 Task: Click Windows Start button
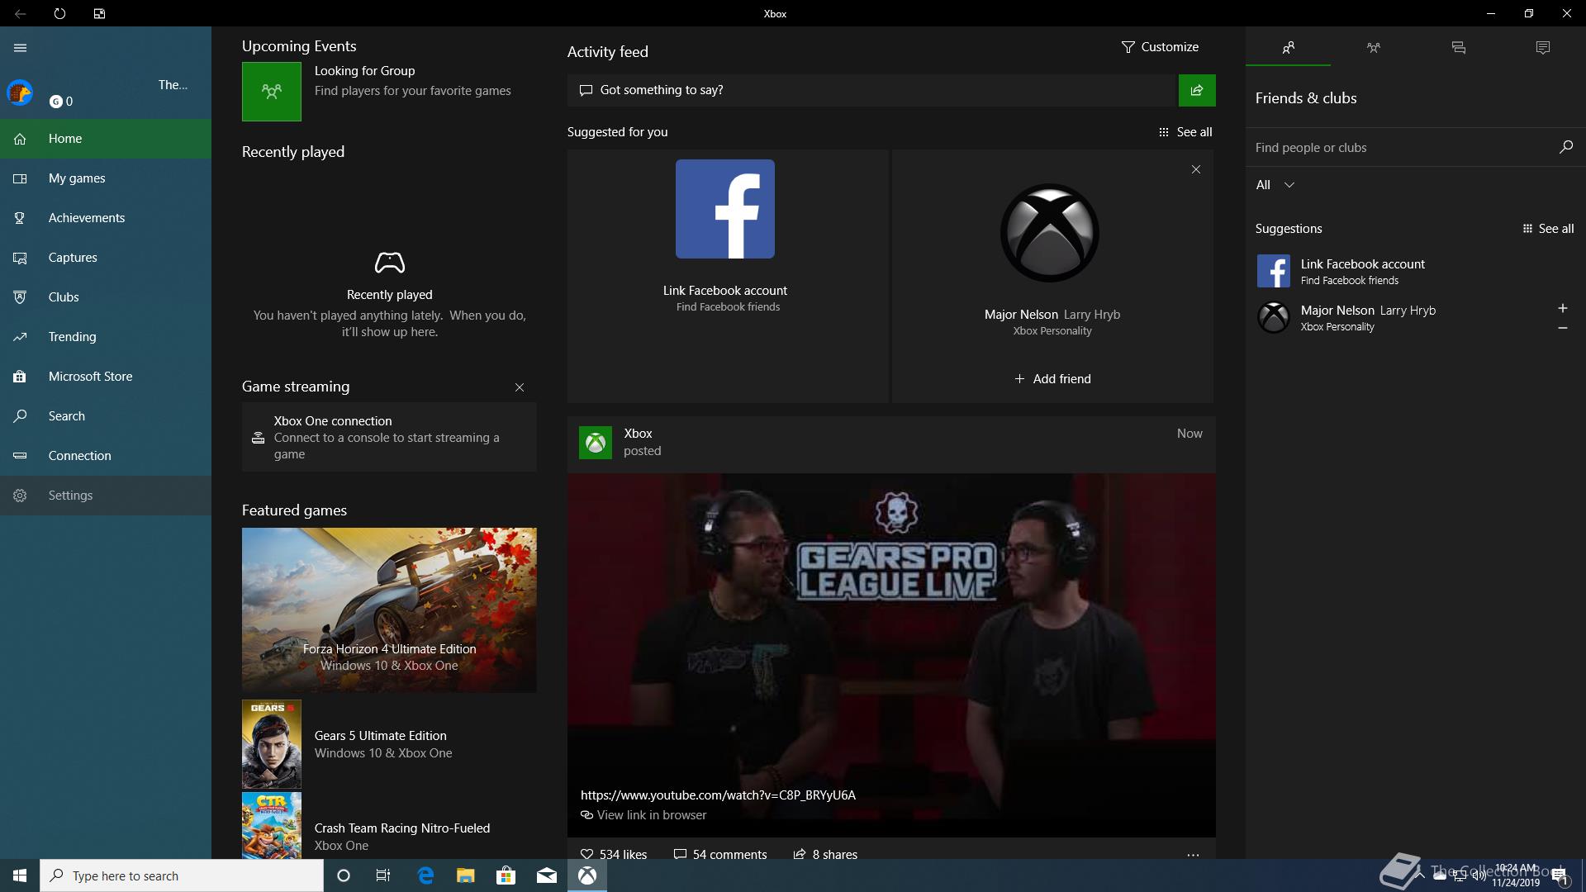pos(20,875)
